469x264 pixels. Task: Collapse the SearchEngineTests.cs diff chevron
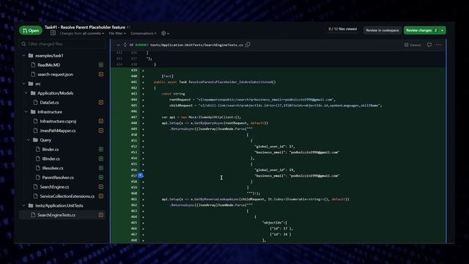pyautogui.click(x=119, y=45)
